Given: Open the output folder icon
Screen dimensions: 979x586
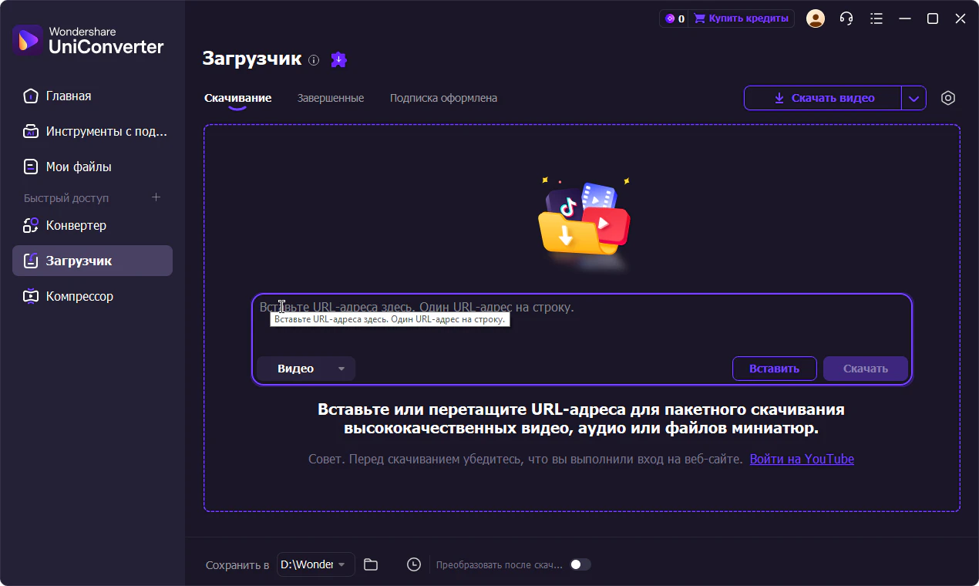Looking at the screenshot, I should point(371,564).
